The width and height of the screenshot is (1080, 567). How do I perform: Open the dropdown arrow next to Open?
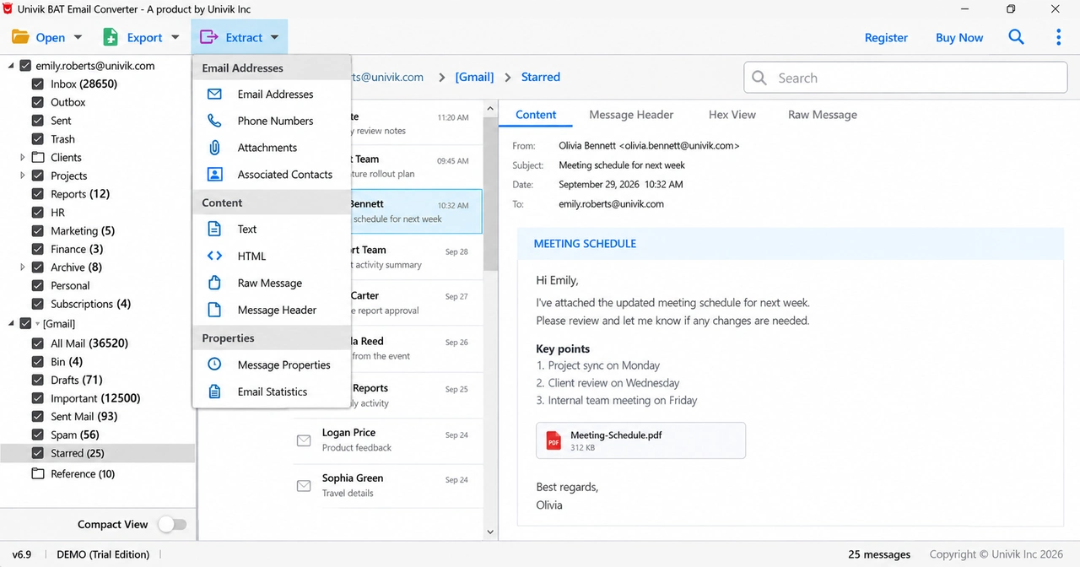(x=78, y=37)
